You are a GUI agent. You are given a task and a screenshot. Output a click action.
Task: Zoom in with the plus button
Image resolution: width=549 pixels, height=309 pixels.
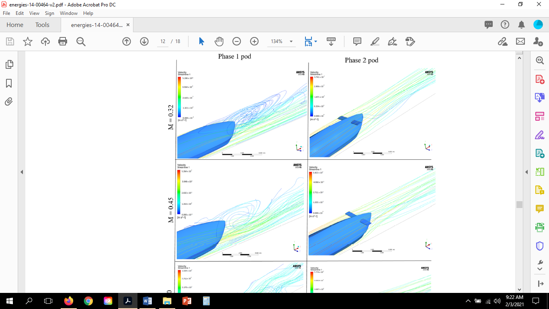pyautogui.click(x=254, y=41)
